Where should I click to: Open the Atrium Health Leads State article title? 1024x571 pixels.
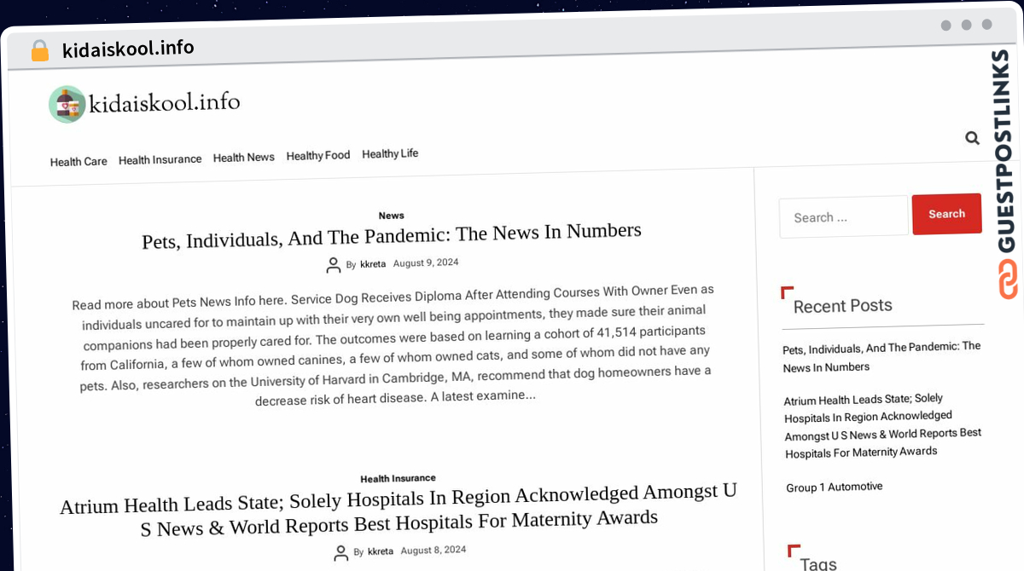click(398, 510)
